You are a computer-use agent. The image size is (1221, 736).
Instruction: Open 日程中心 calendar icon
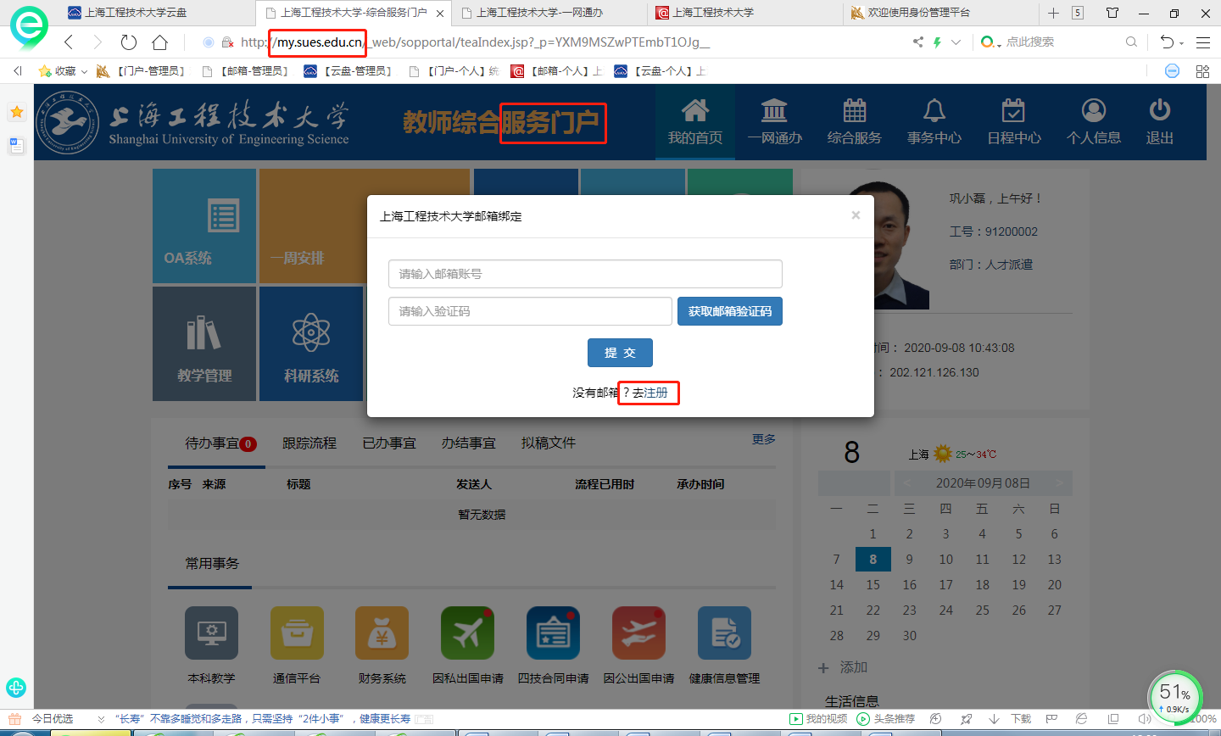1013,110
